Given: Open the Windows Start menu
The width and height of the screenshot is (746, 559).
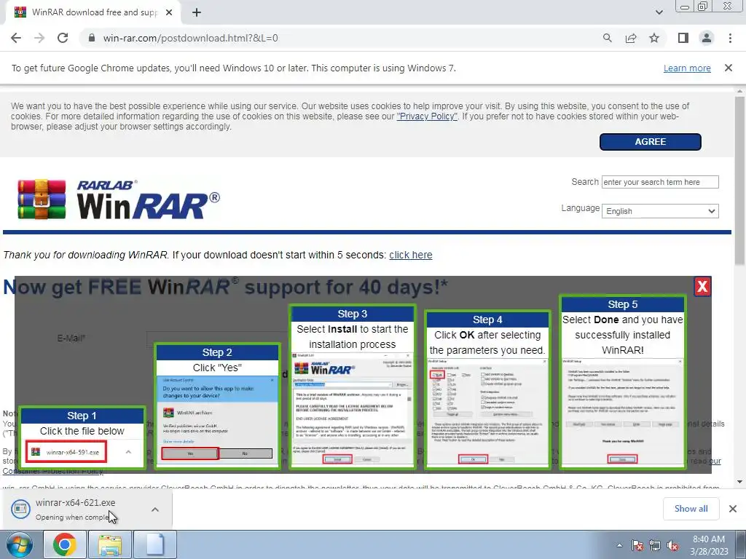Looking at the screenshot, I should click(x=20, y=544).
